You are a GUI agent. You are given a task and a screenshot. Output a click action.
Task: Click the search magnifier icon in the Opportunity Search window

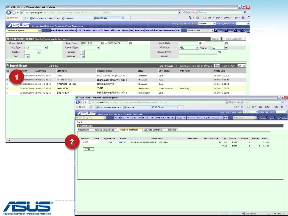245,12
